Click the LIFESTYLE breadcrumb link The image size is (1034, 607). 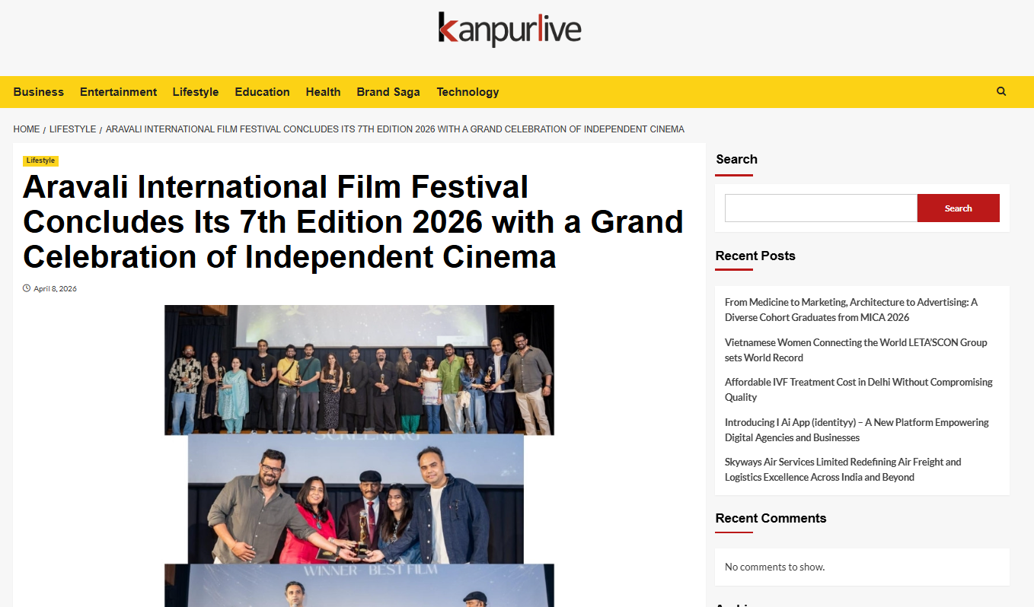73,129
